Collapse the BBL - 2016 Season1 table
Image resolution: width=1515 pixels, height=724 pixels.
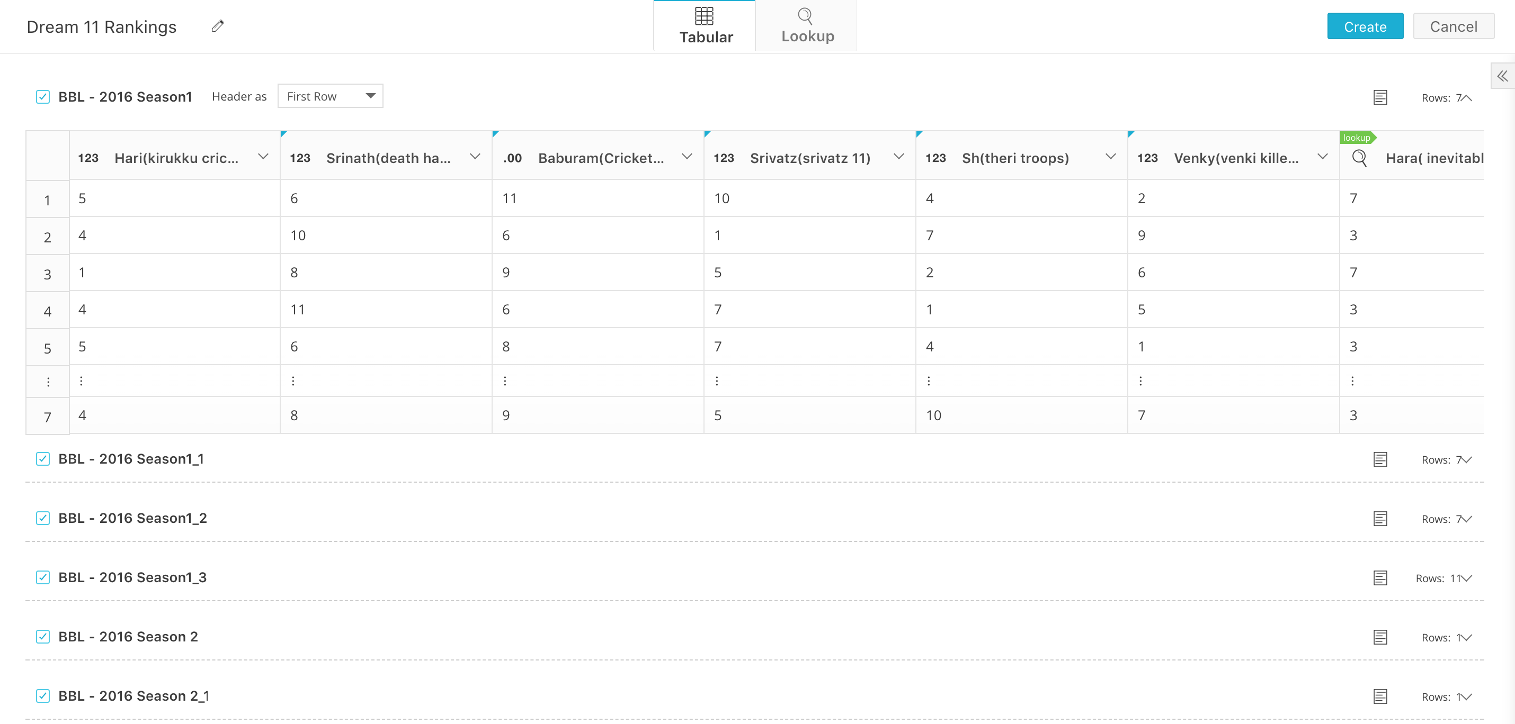(x=1467, y=97)
